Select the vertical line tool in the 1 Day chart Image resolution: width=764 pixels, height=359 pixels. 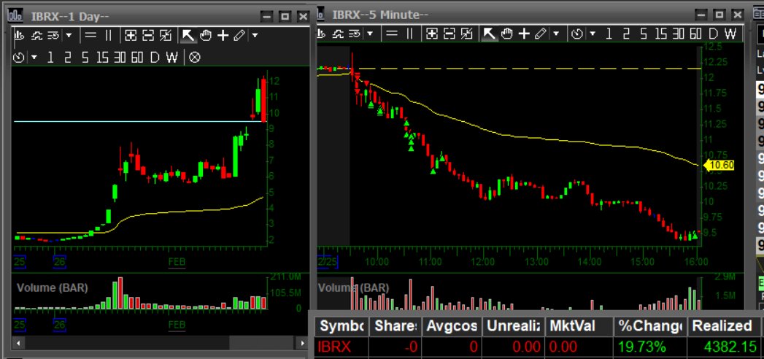coord(108,35)
